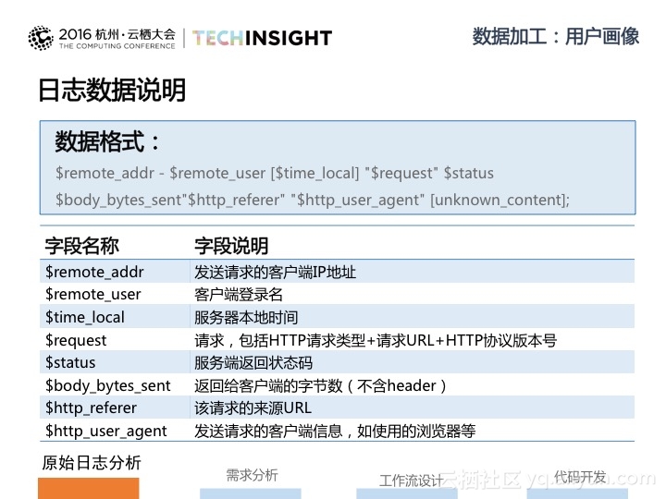Select the 原始日志分析 stage label

coord(92,462)
